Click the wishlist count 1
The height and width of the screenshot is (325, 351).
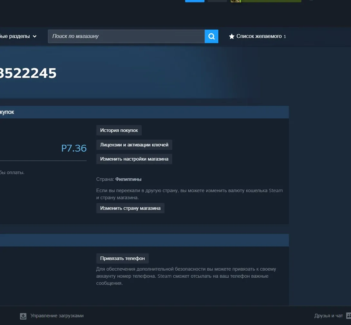click(285, 36)
